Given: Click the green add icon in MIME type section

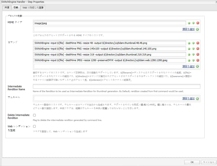Looking at the screenshot, I should pos(197,29).
